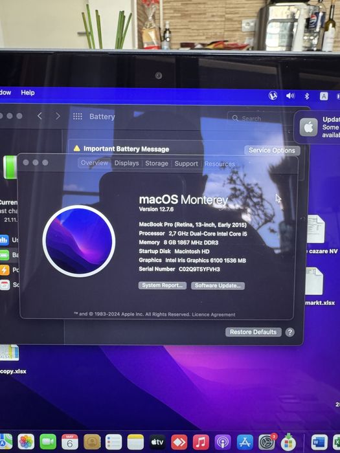This screenshot has width=340, height=453.
Task: Open Contacts app in the Dock
Action: [92, 442]
